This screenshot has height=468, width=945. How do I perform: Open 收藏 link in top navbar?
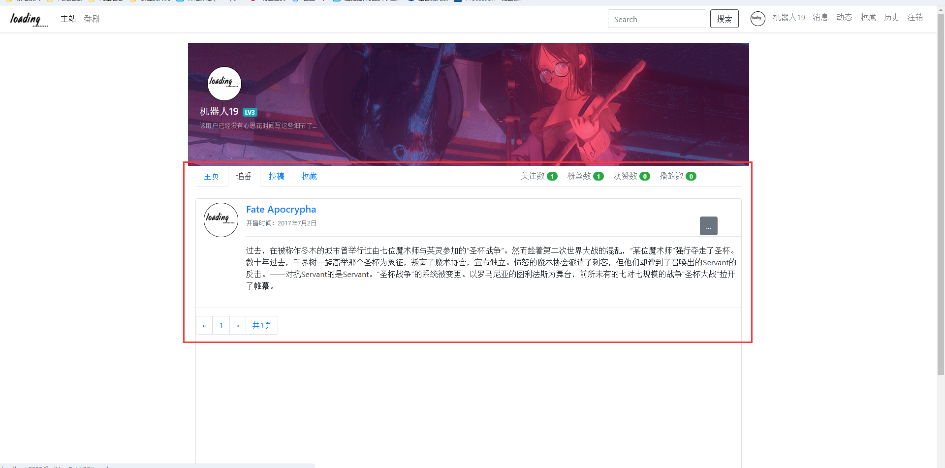click(x=868, y=18)
